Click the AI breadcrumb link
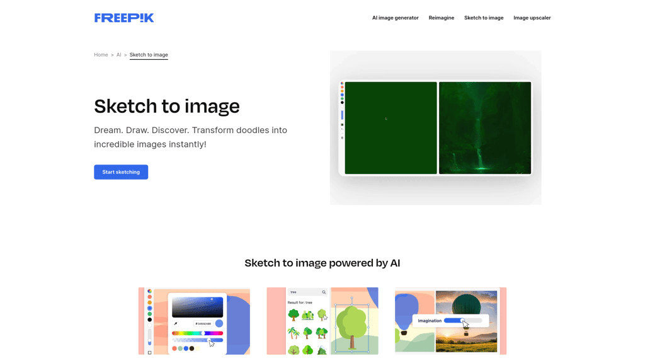645x363 pixels. point(118,55)
